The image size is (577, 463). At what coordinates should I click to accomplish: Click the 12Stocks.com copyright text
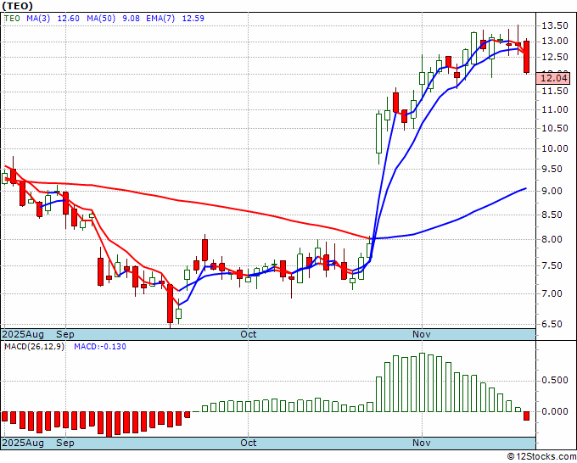541,457
